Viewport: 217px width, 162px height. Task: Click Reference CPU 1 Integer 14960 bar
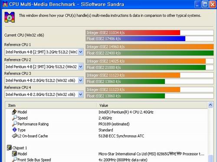click(x=150, y=47)
